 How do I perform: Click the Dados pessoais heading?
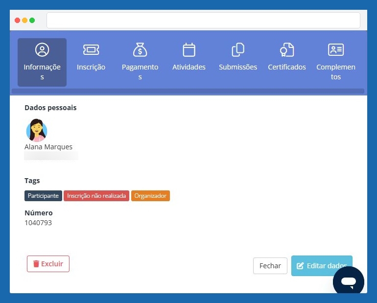[x=50, y=108]
